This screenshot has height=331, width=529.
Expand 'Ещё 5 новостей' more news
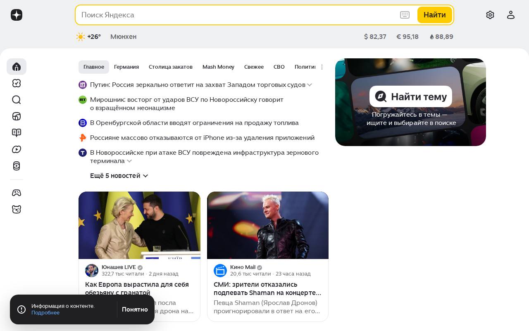click(x=119, y=176)
